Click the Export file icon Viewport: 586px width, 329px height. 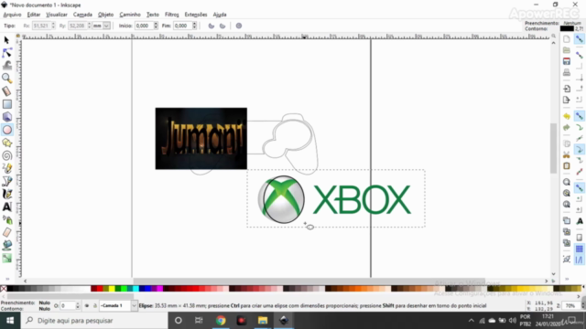click(567, 100)
